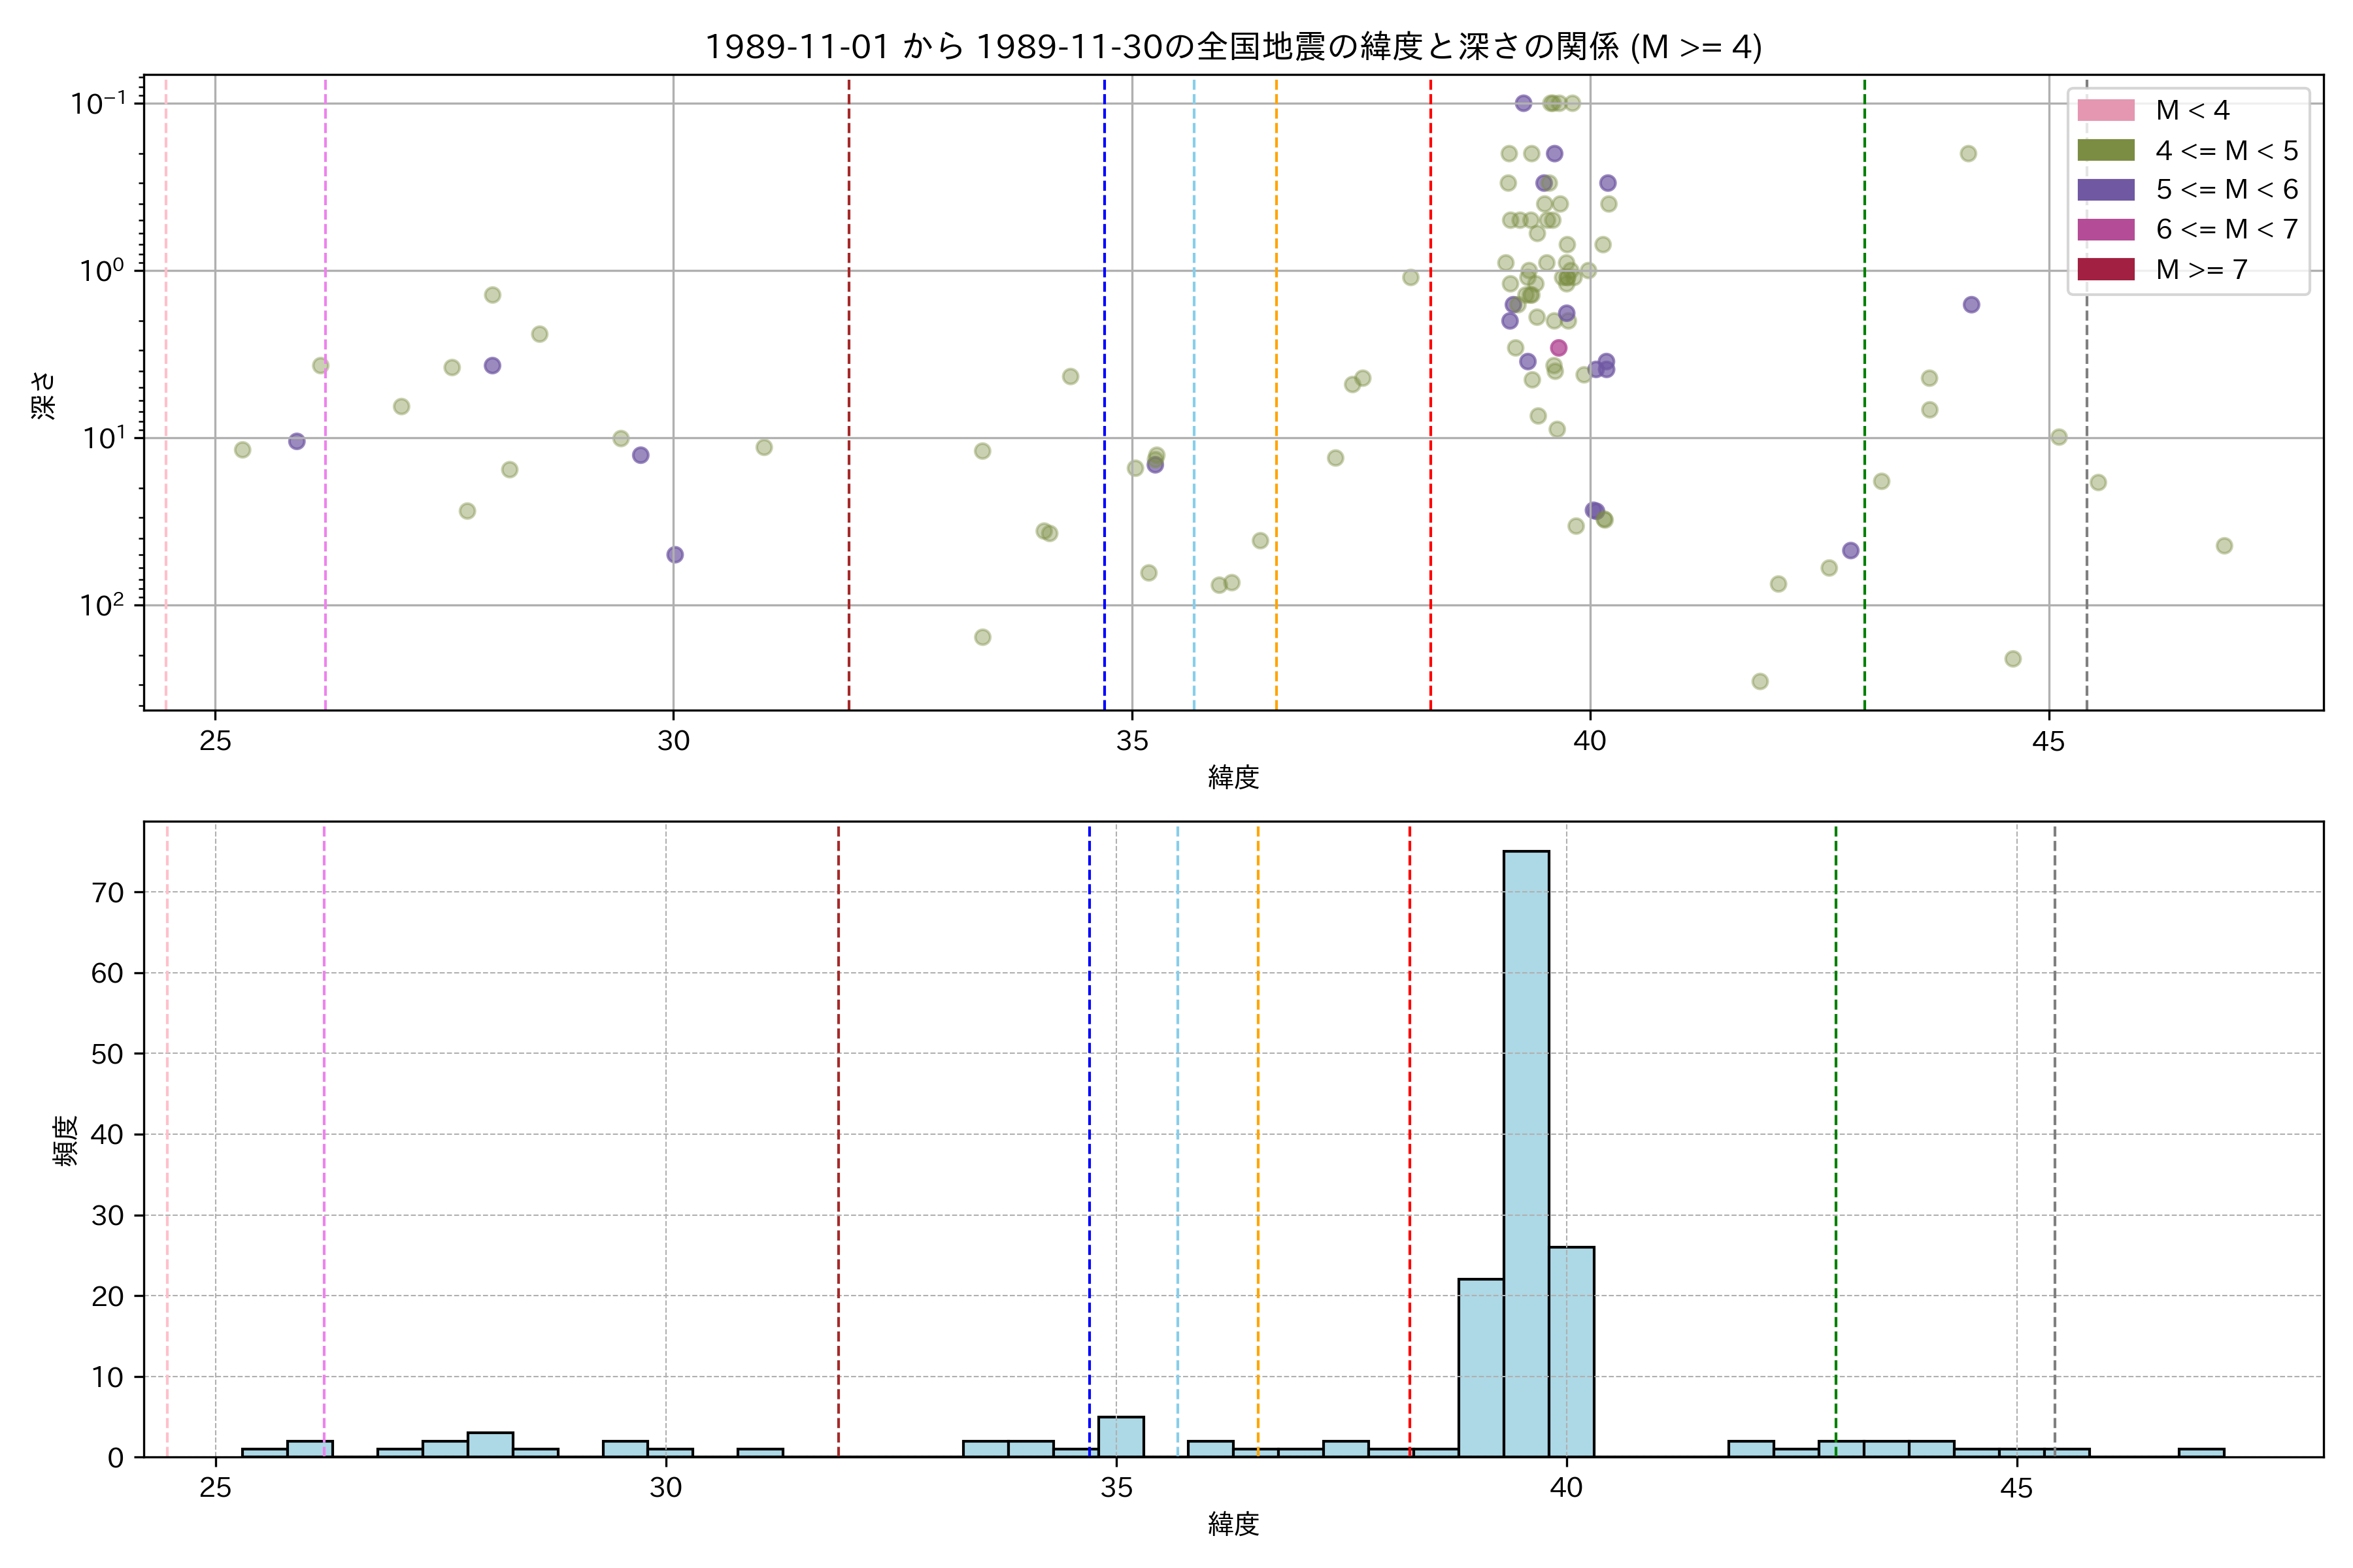The height and width of the screenshot is (1568, 2353).
Task: Select the height-5 histogram bar near latitude 35
Action: [x=1120, y=1436]
